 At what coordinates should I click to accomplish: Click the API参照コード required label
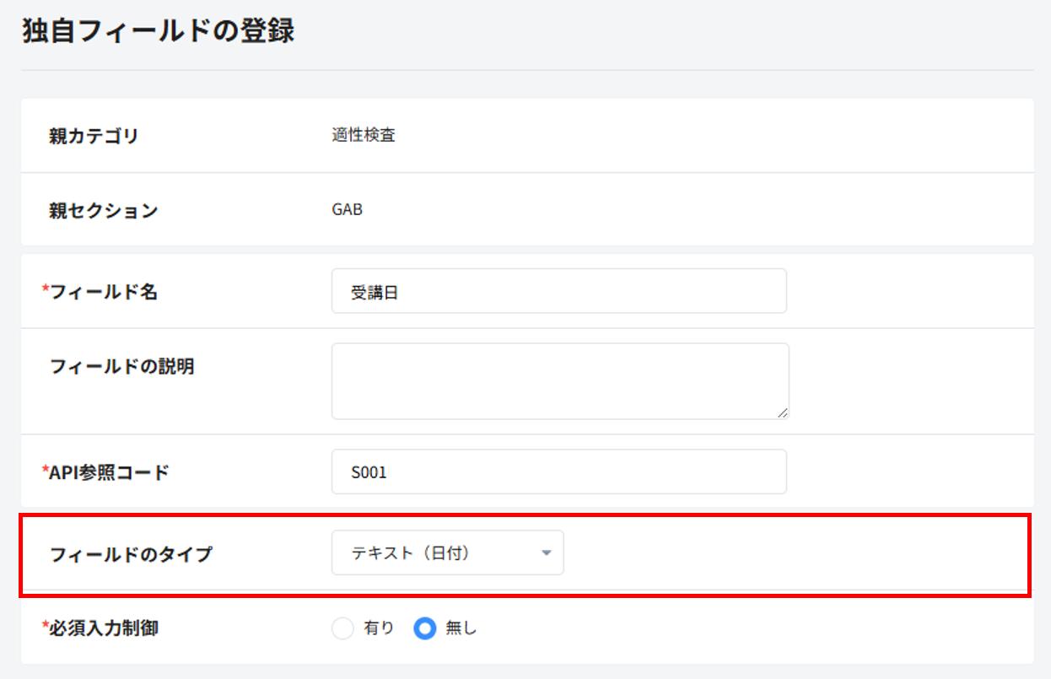tap(109, 472)
